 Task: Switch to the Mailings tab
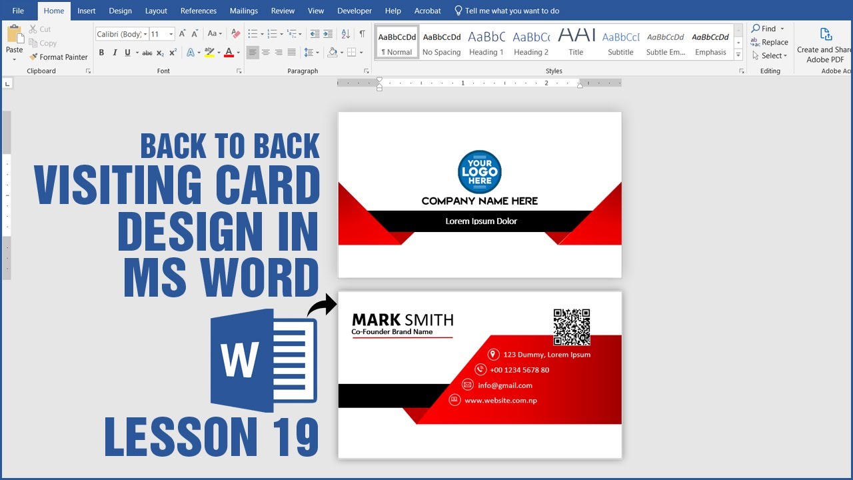(x=243, y=11)
